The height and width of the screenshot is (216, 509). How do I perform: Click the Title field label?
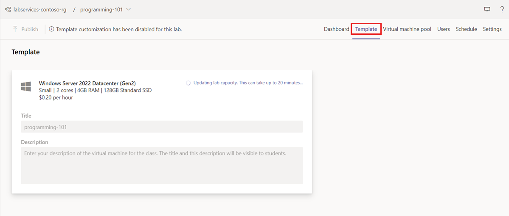tap(26, 116)
